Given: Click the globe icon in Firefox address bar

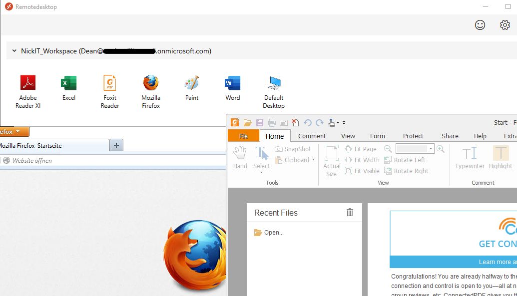Looking at the screenshot, I should tap(6, 161).
